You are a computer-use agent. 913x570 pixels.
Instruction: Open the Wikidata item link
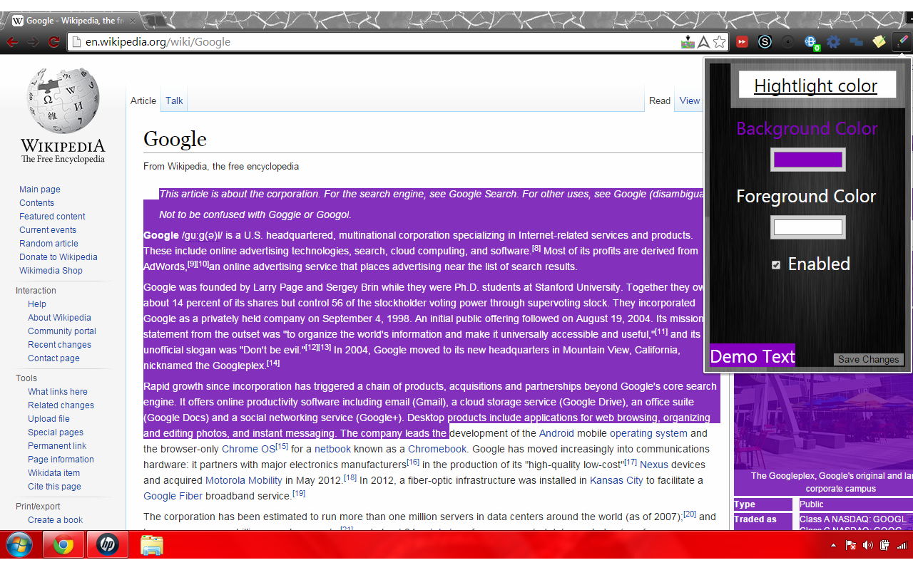(53, 473)
